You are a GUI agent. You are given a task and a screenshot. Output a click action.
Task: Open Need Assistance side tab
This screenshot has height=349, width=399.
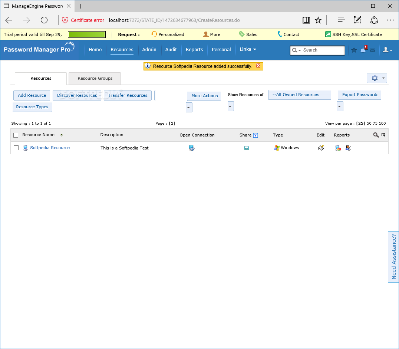click(393, 257)
